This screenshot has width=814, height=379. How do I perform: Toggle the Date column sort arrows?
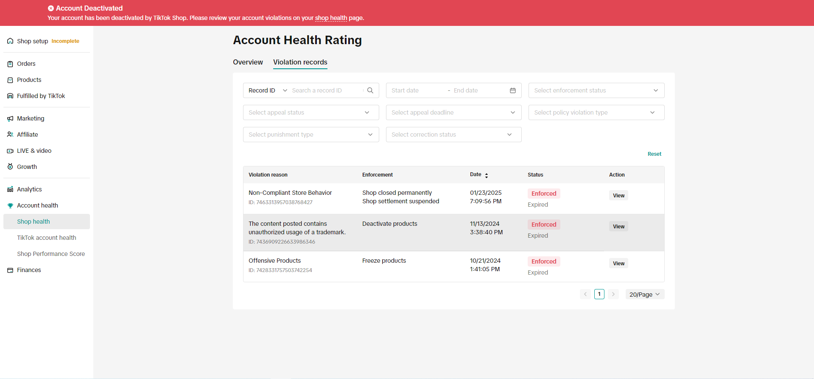pyautogui.click(x=487, y=175)
